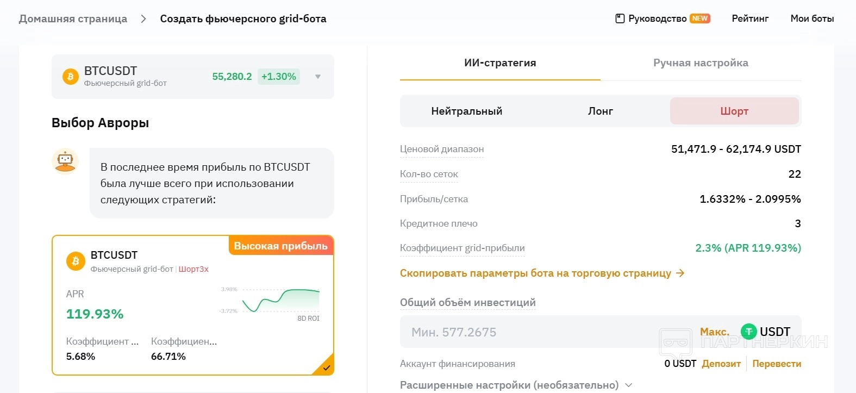Click the checkmark badge on strategy card
This screenshot has width=856, height=393.
click(326, 367)
